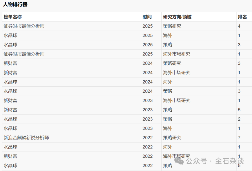Select 新财富 in the 2024 策略研究 row
252x171 pixels.
10,63
